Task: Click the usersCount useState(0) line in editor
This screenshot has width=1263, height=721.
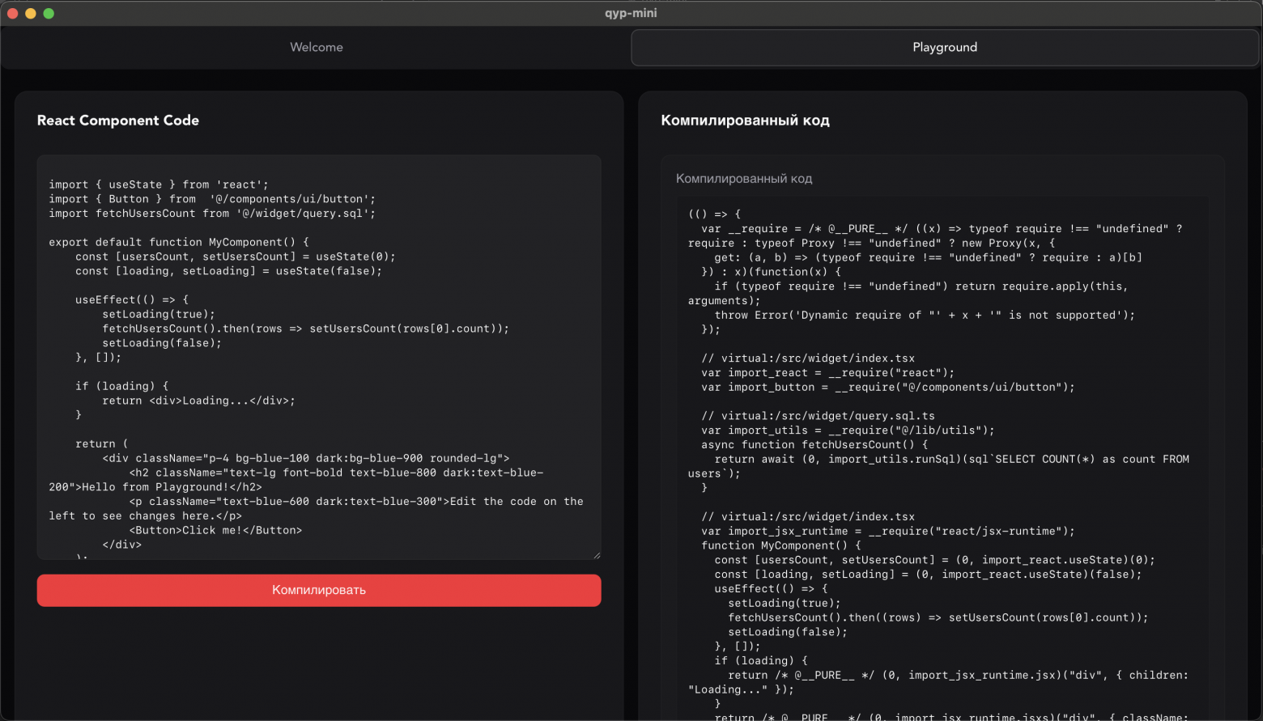Action: [236, 257]
